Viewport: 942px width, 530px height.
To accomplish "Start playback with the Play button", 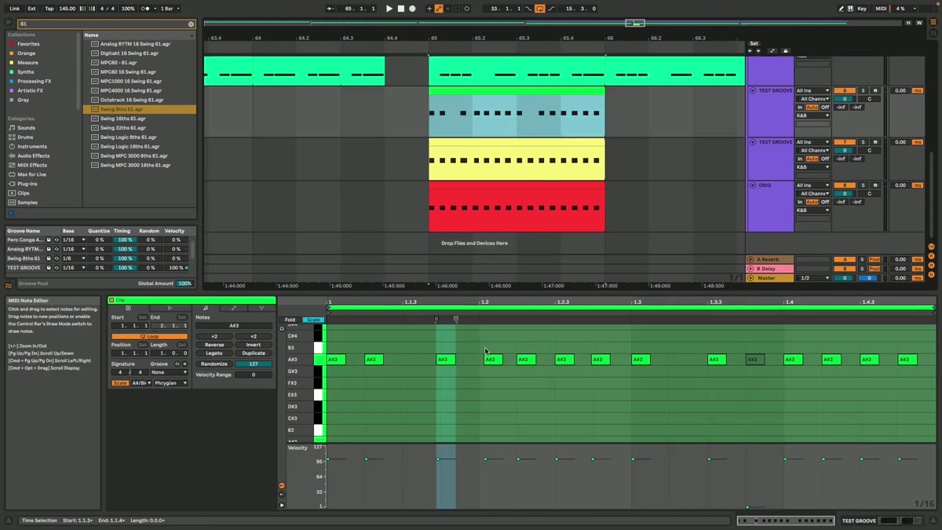I will click(x=389, y=9).
